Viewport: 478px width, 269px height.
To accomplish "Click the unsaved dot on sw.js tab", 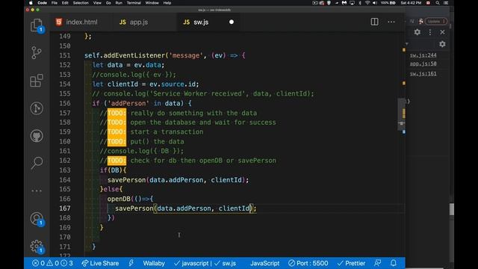I will [x=232, y=22].
